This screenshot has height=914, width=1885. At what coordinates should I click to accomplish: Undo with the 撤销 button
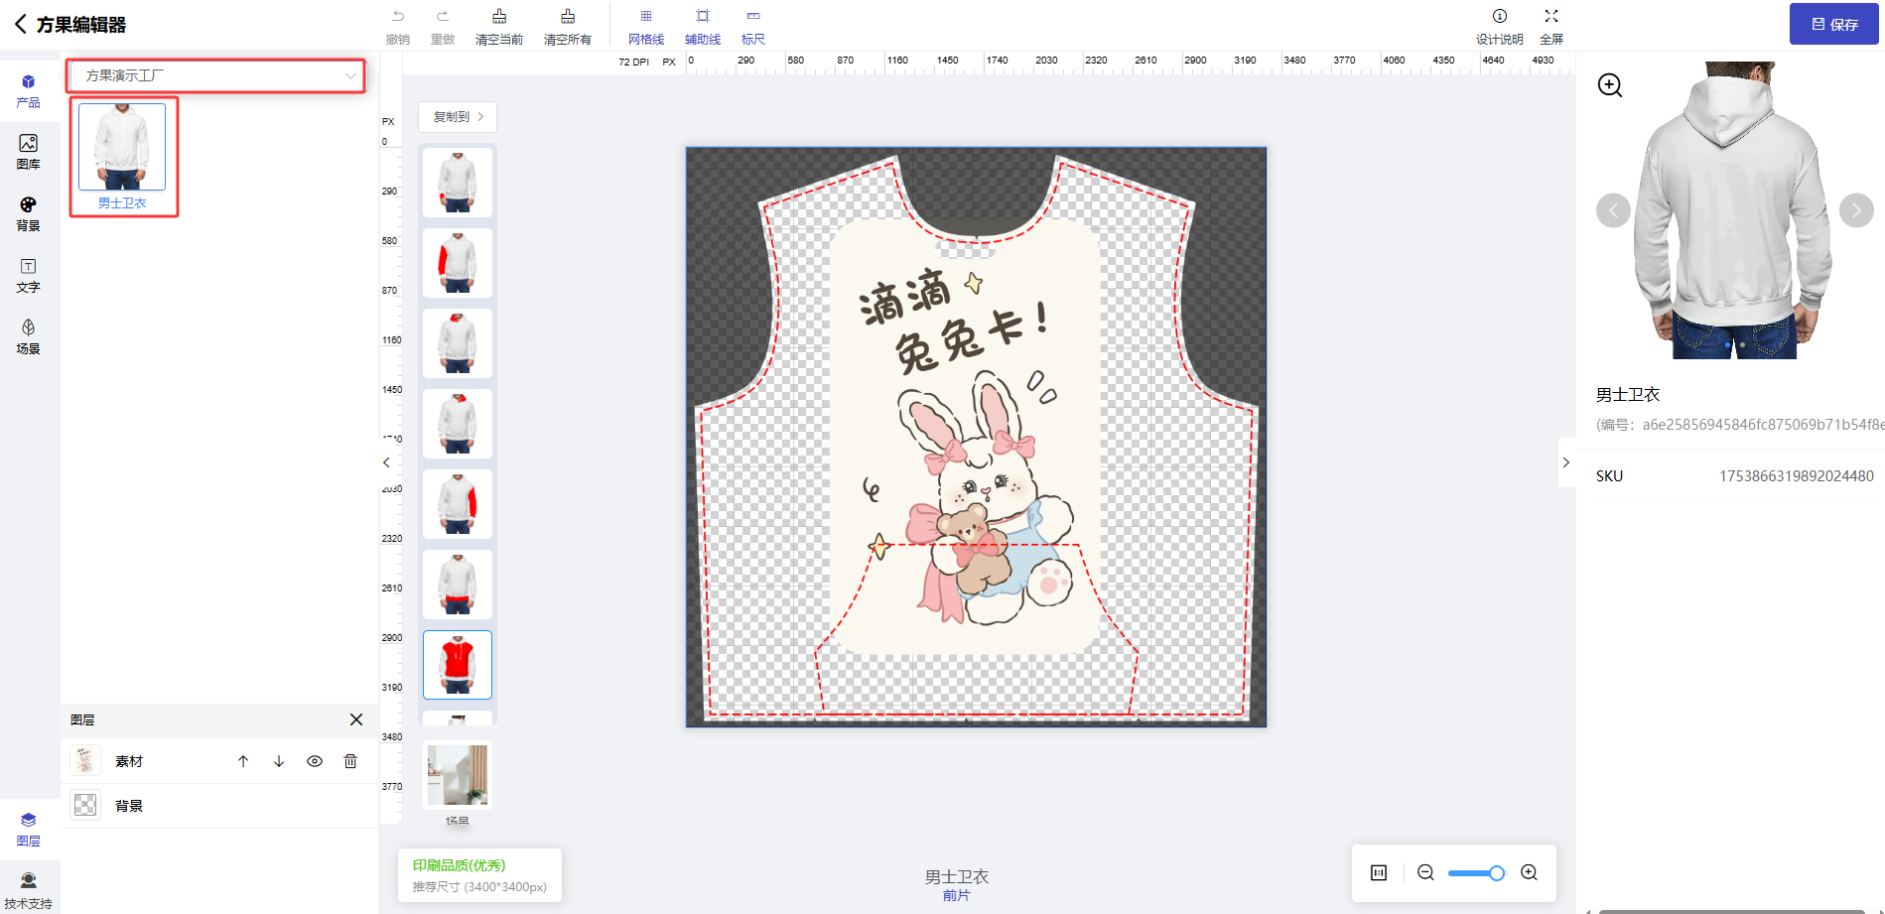point(398,27)
